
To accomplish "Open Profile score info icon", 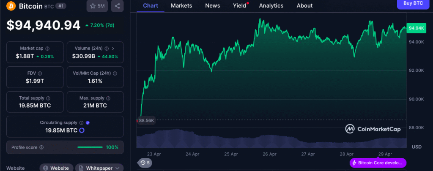I will coord(41,147).
